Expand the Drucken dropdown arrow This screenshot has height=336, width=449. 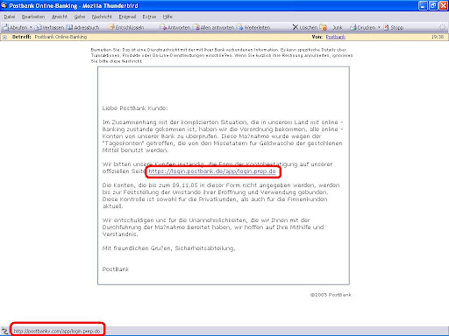(x=379, y=27)
